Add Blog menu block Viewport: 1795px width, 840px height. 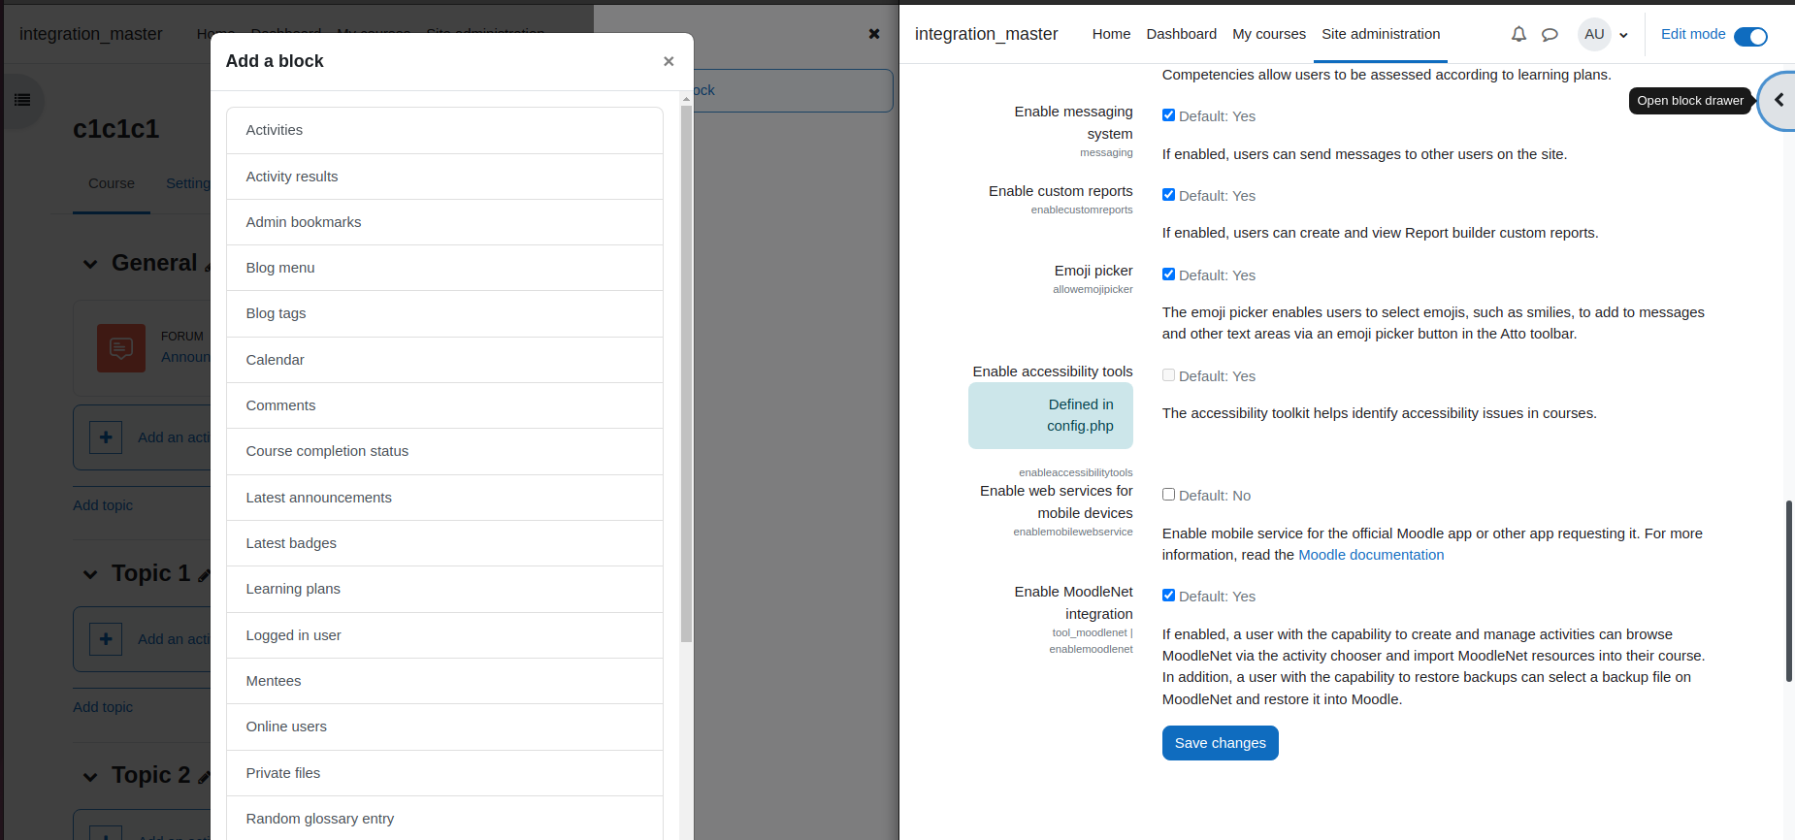444,268
